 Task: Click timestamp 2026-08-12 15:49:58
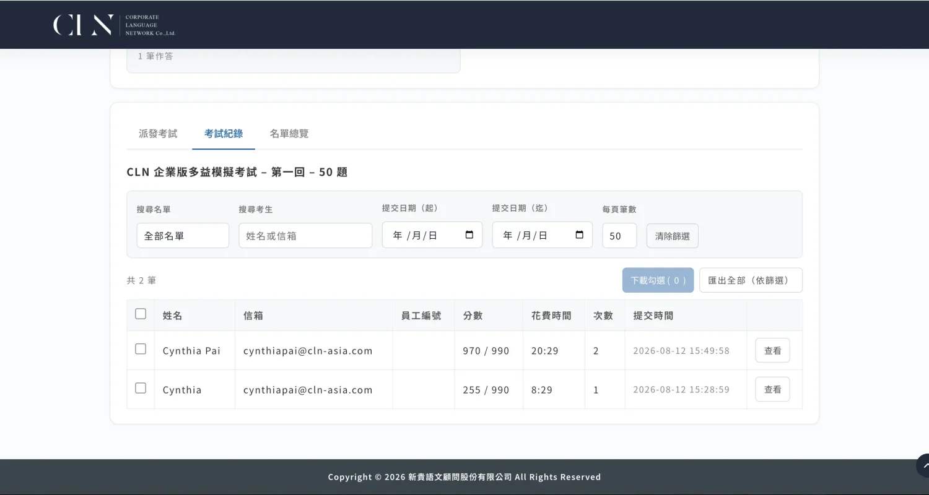[x=681, y=351]
